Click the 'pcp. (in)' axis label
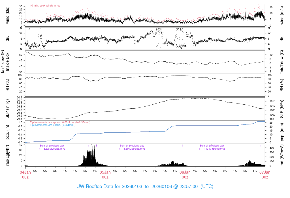Image resolution: width=290 pixels, height=198 pixels. [x=7, y=132]
